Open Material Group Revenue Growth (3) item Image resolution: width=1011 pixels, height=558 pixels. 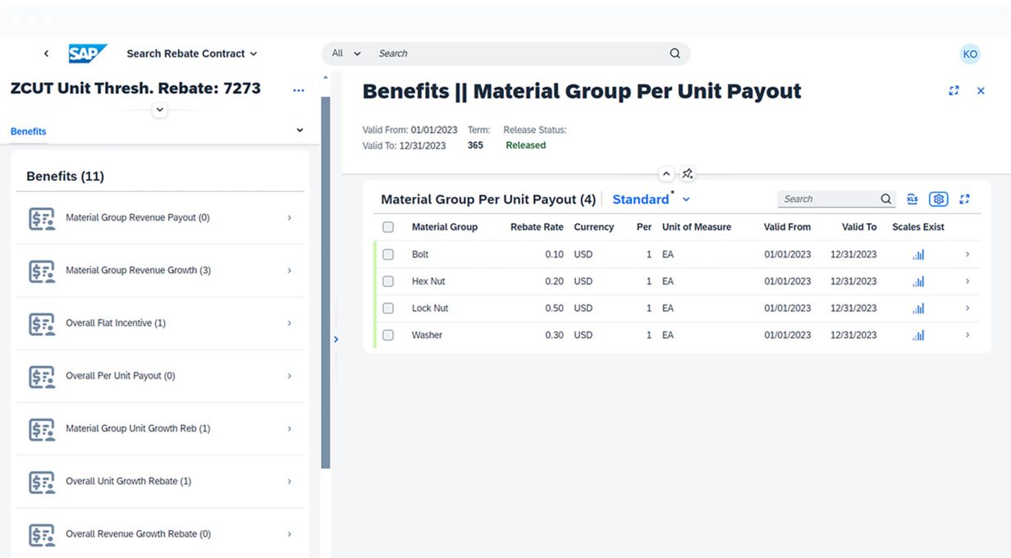coord(160,271)
